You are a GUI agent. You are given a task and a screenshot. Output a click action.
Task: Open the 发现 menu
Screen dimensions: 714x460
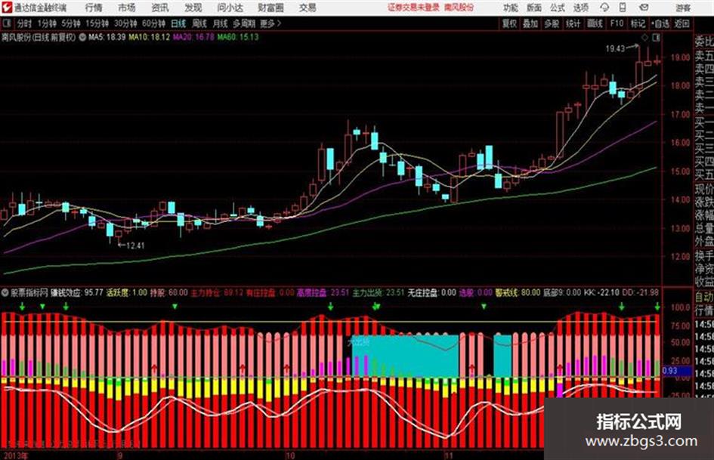[193, 8]
